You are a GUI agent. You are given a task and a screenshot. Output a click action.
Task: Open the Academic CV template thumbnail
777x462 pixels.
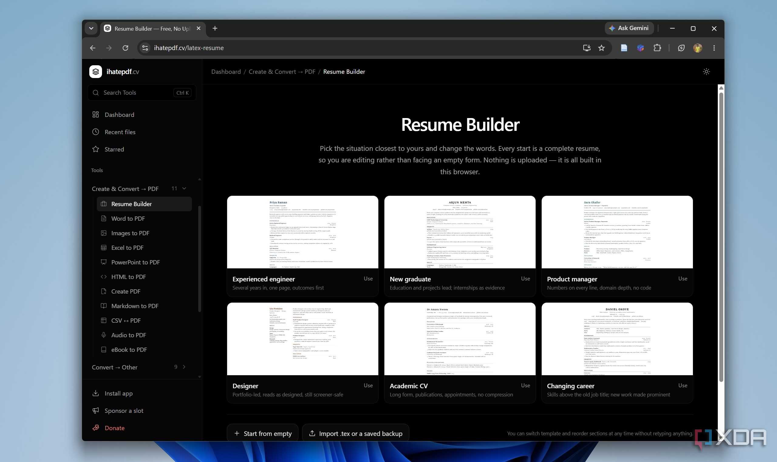pyautogui.click(x=460, y=339)
